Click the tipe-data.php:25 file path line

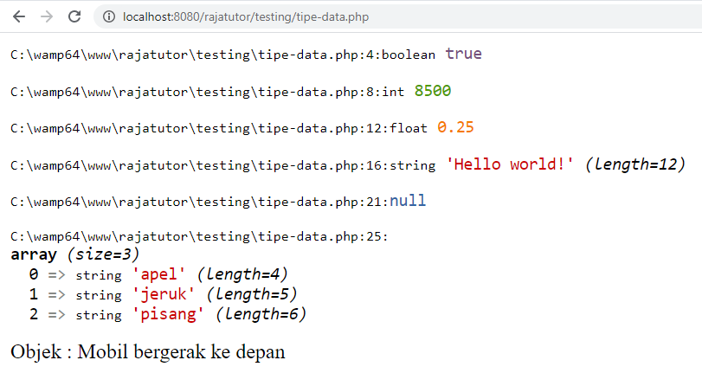pos(199,237)
